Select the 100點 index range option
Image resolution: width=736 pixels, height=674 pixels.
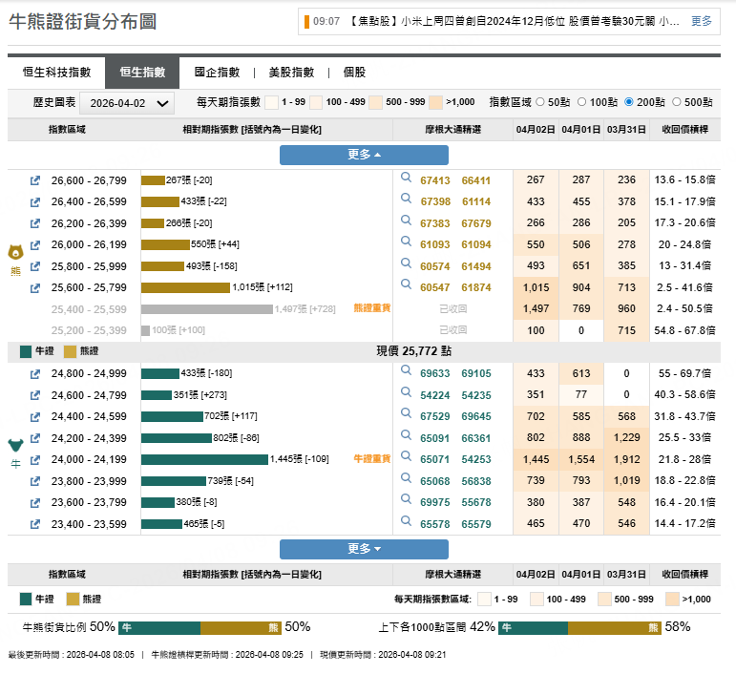tap(582, 101)
